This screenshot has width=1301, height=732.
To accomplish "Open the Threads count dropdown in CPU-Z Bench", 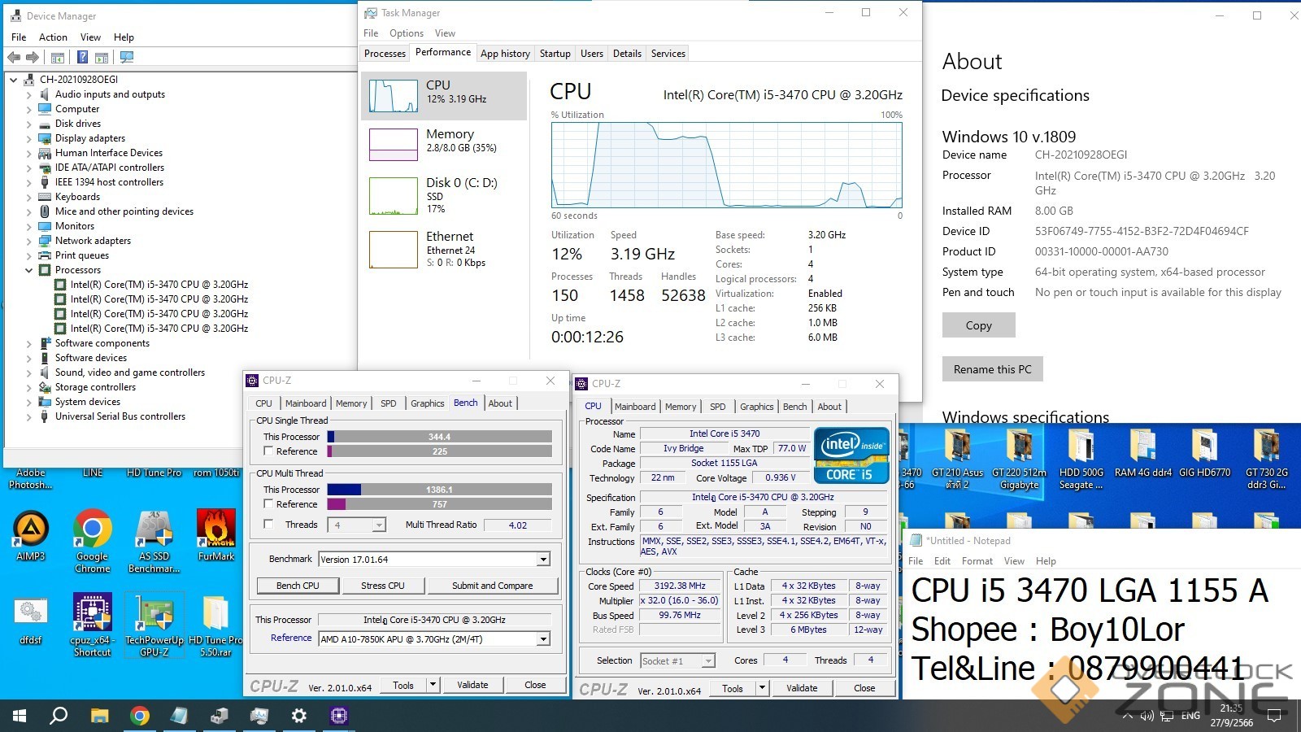I will (379, 525).
